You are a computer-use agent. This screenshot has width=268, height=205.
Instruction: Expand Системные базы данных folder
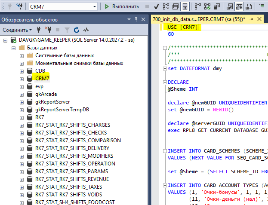[x=22, y=56]
